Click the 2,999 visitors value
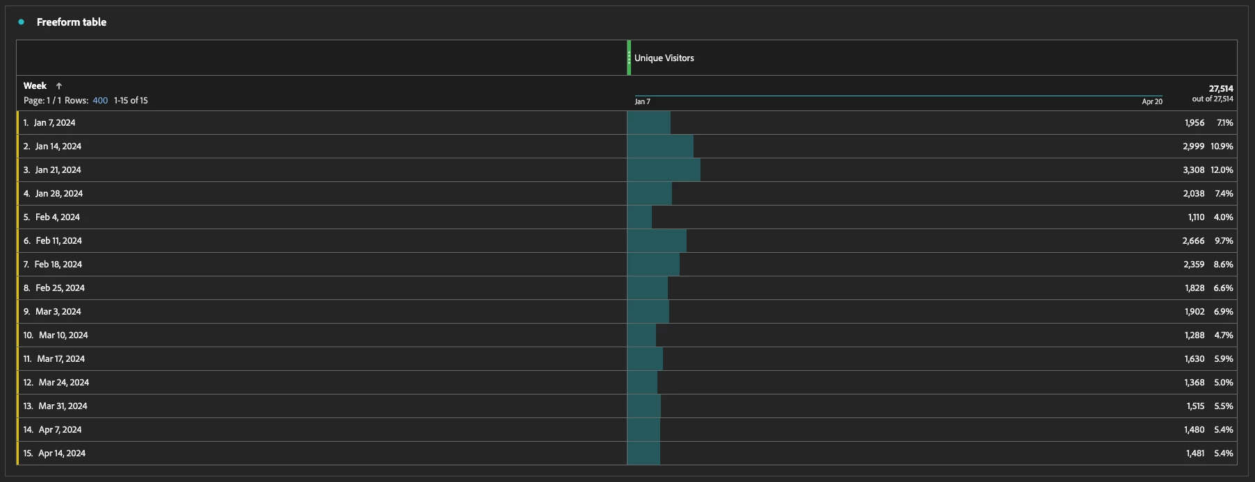Viewport: 1255px width, 482px height. click(x=1193, y=147)
